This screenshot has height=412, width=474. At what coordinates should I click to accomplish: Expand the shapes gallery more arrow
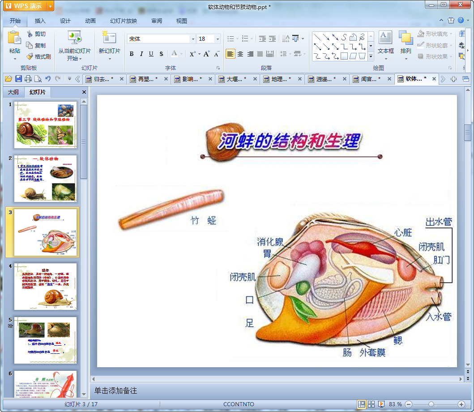point(371,56)
